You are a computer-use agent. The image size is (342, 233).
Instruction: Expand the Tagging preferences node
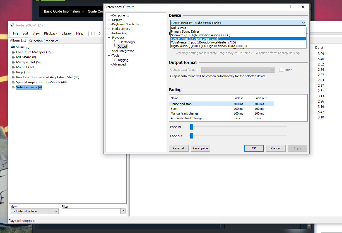[114, 60]
